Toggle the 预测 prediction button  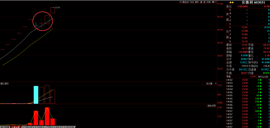[209, 2]
